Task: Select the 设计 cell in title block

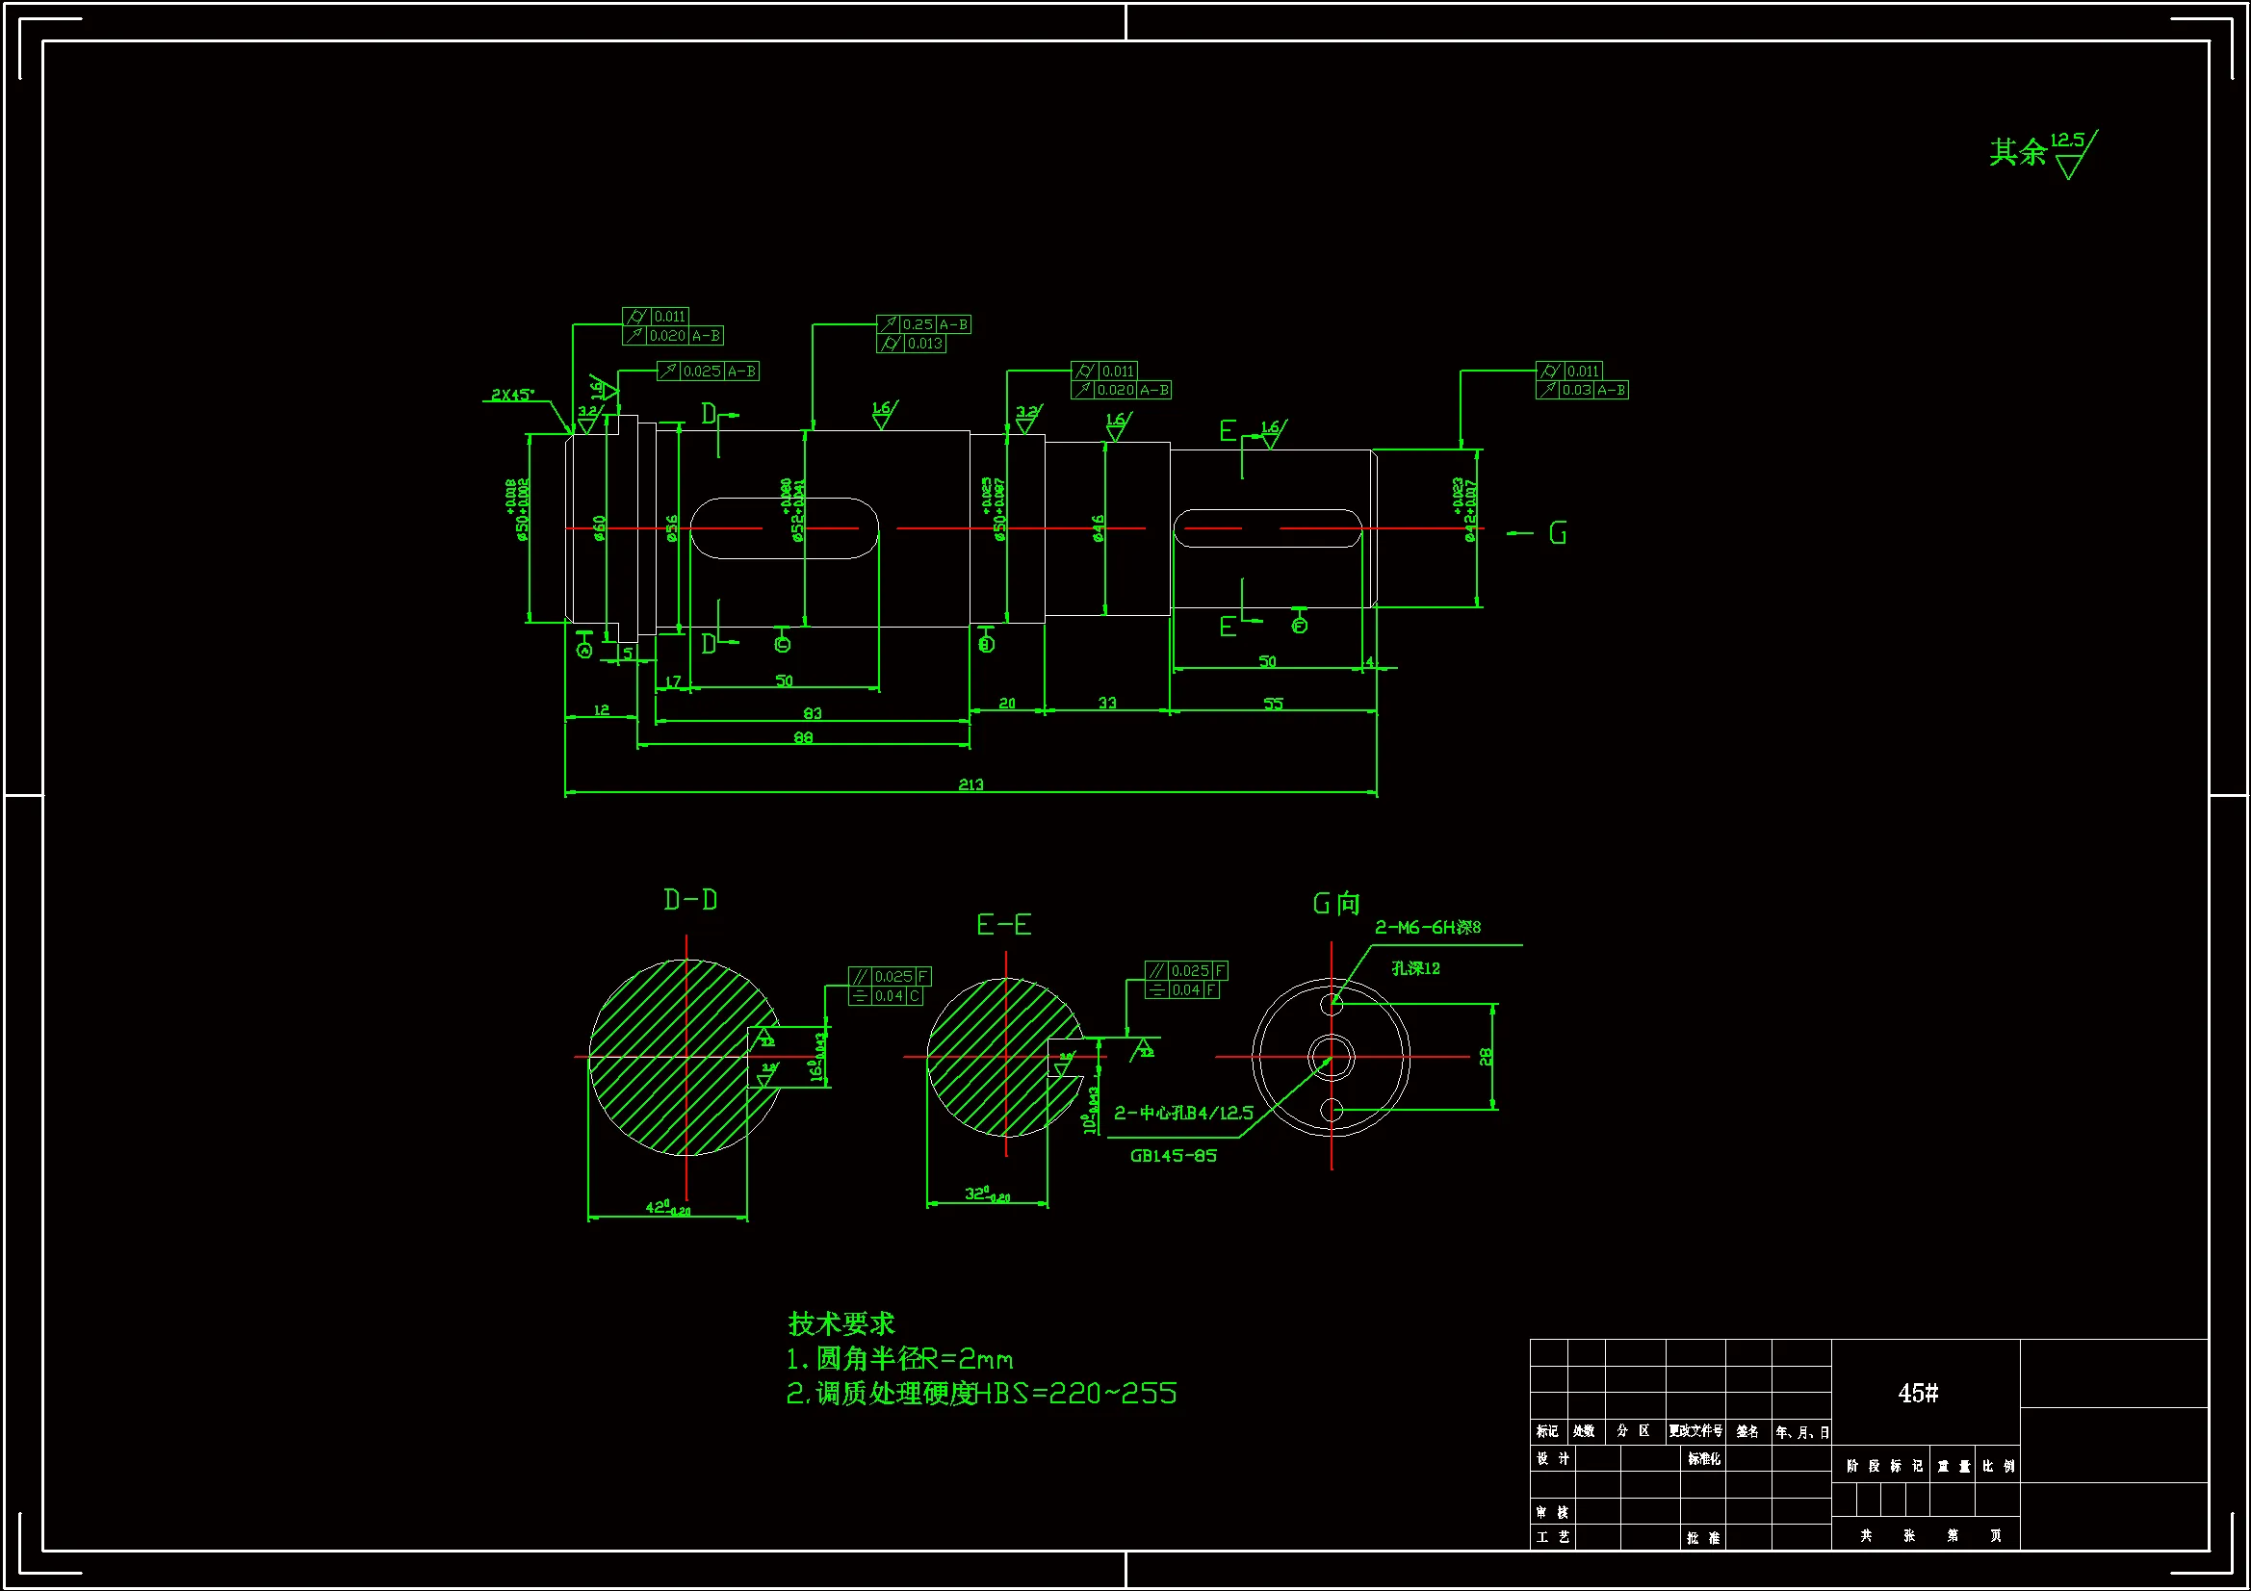Action: (x=1552, y=1459)
